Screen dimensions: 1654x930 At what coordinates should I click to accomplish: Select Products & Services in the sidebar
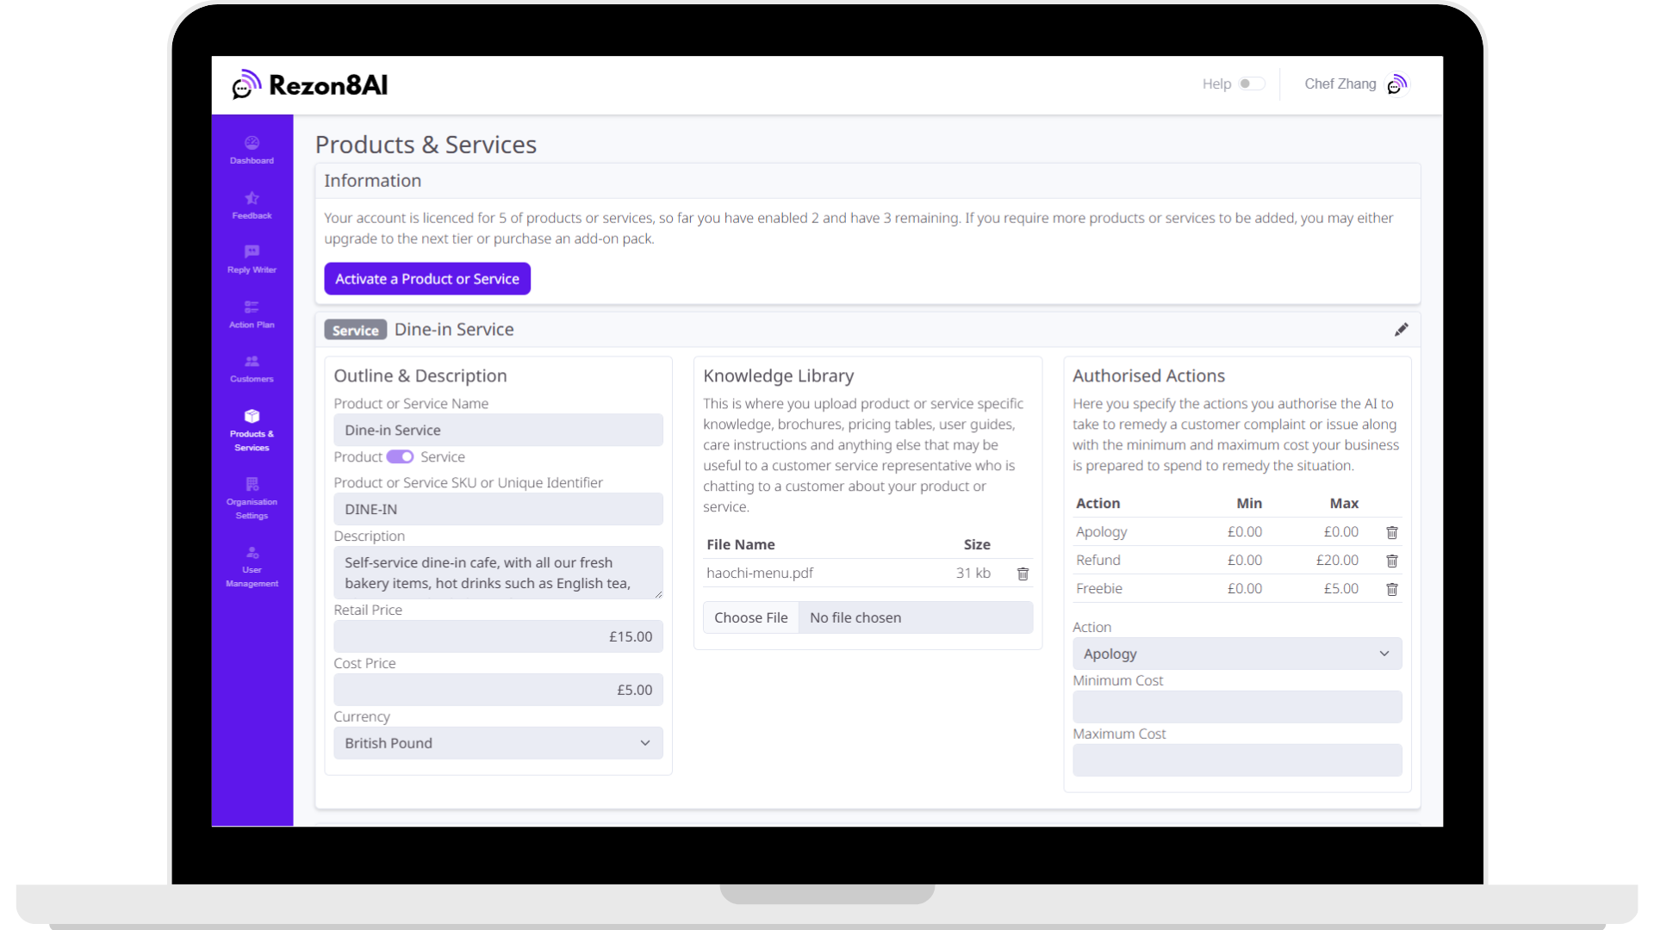[251, 431]
